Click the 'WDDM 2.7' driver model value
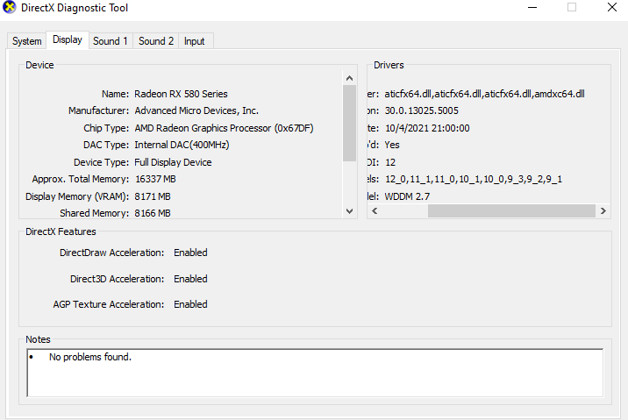The image size is (628, 420). point(407,196)
